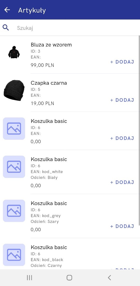The width and height of the screenshot is (140, 286).
Task: Tap the Android home button
Action: [69, 278]
